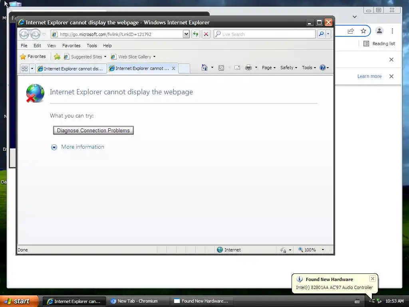This screenshot has height=307, width=409.
Task: Stop loading with red X icon
Action: 206,34
